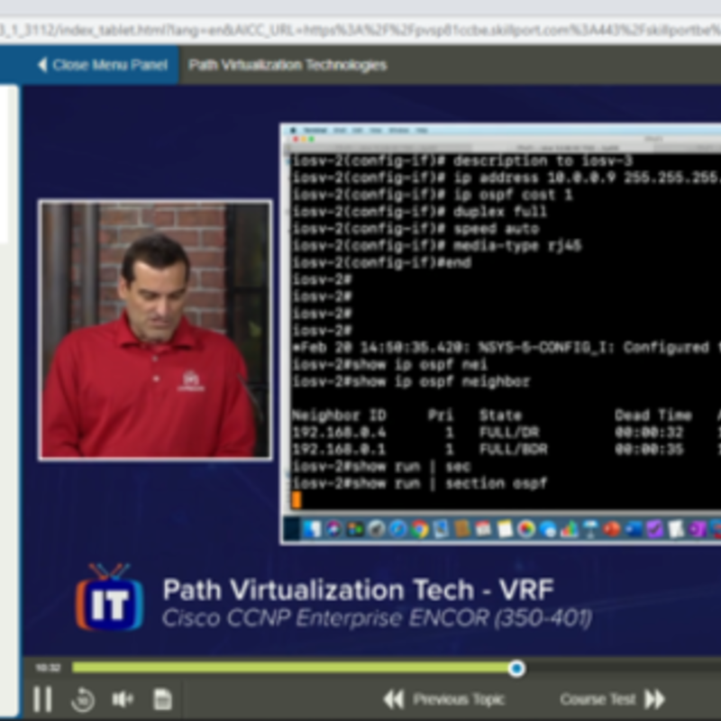Click the "Path Virtualization Technologies" title
The width and height of the screenshot is (721, 721).
287,65
